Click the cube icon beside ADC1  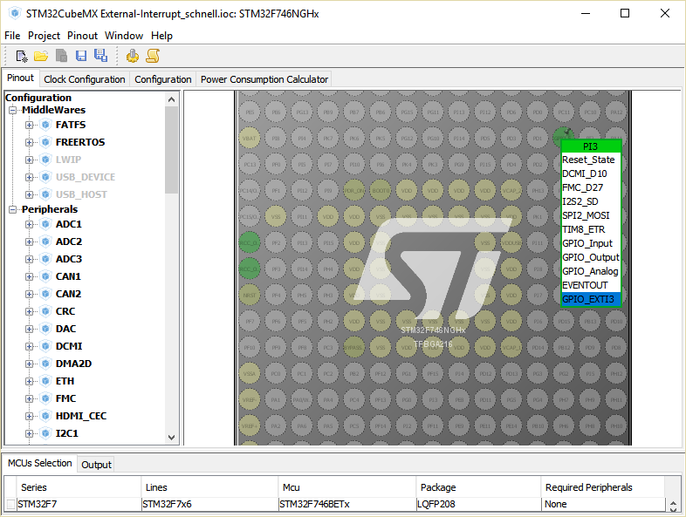tap(45, 225)
